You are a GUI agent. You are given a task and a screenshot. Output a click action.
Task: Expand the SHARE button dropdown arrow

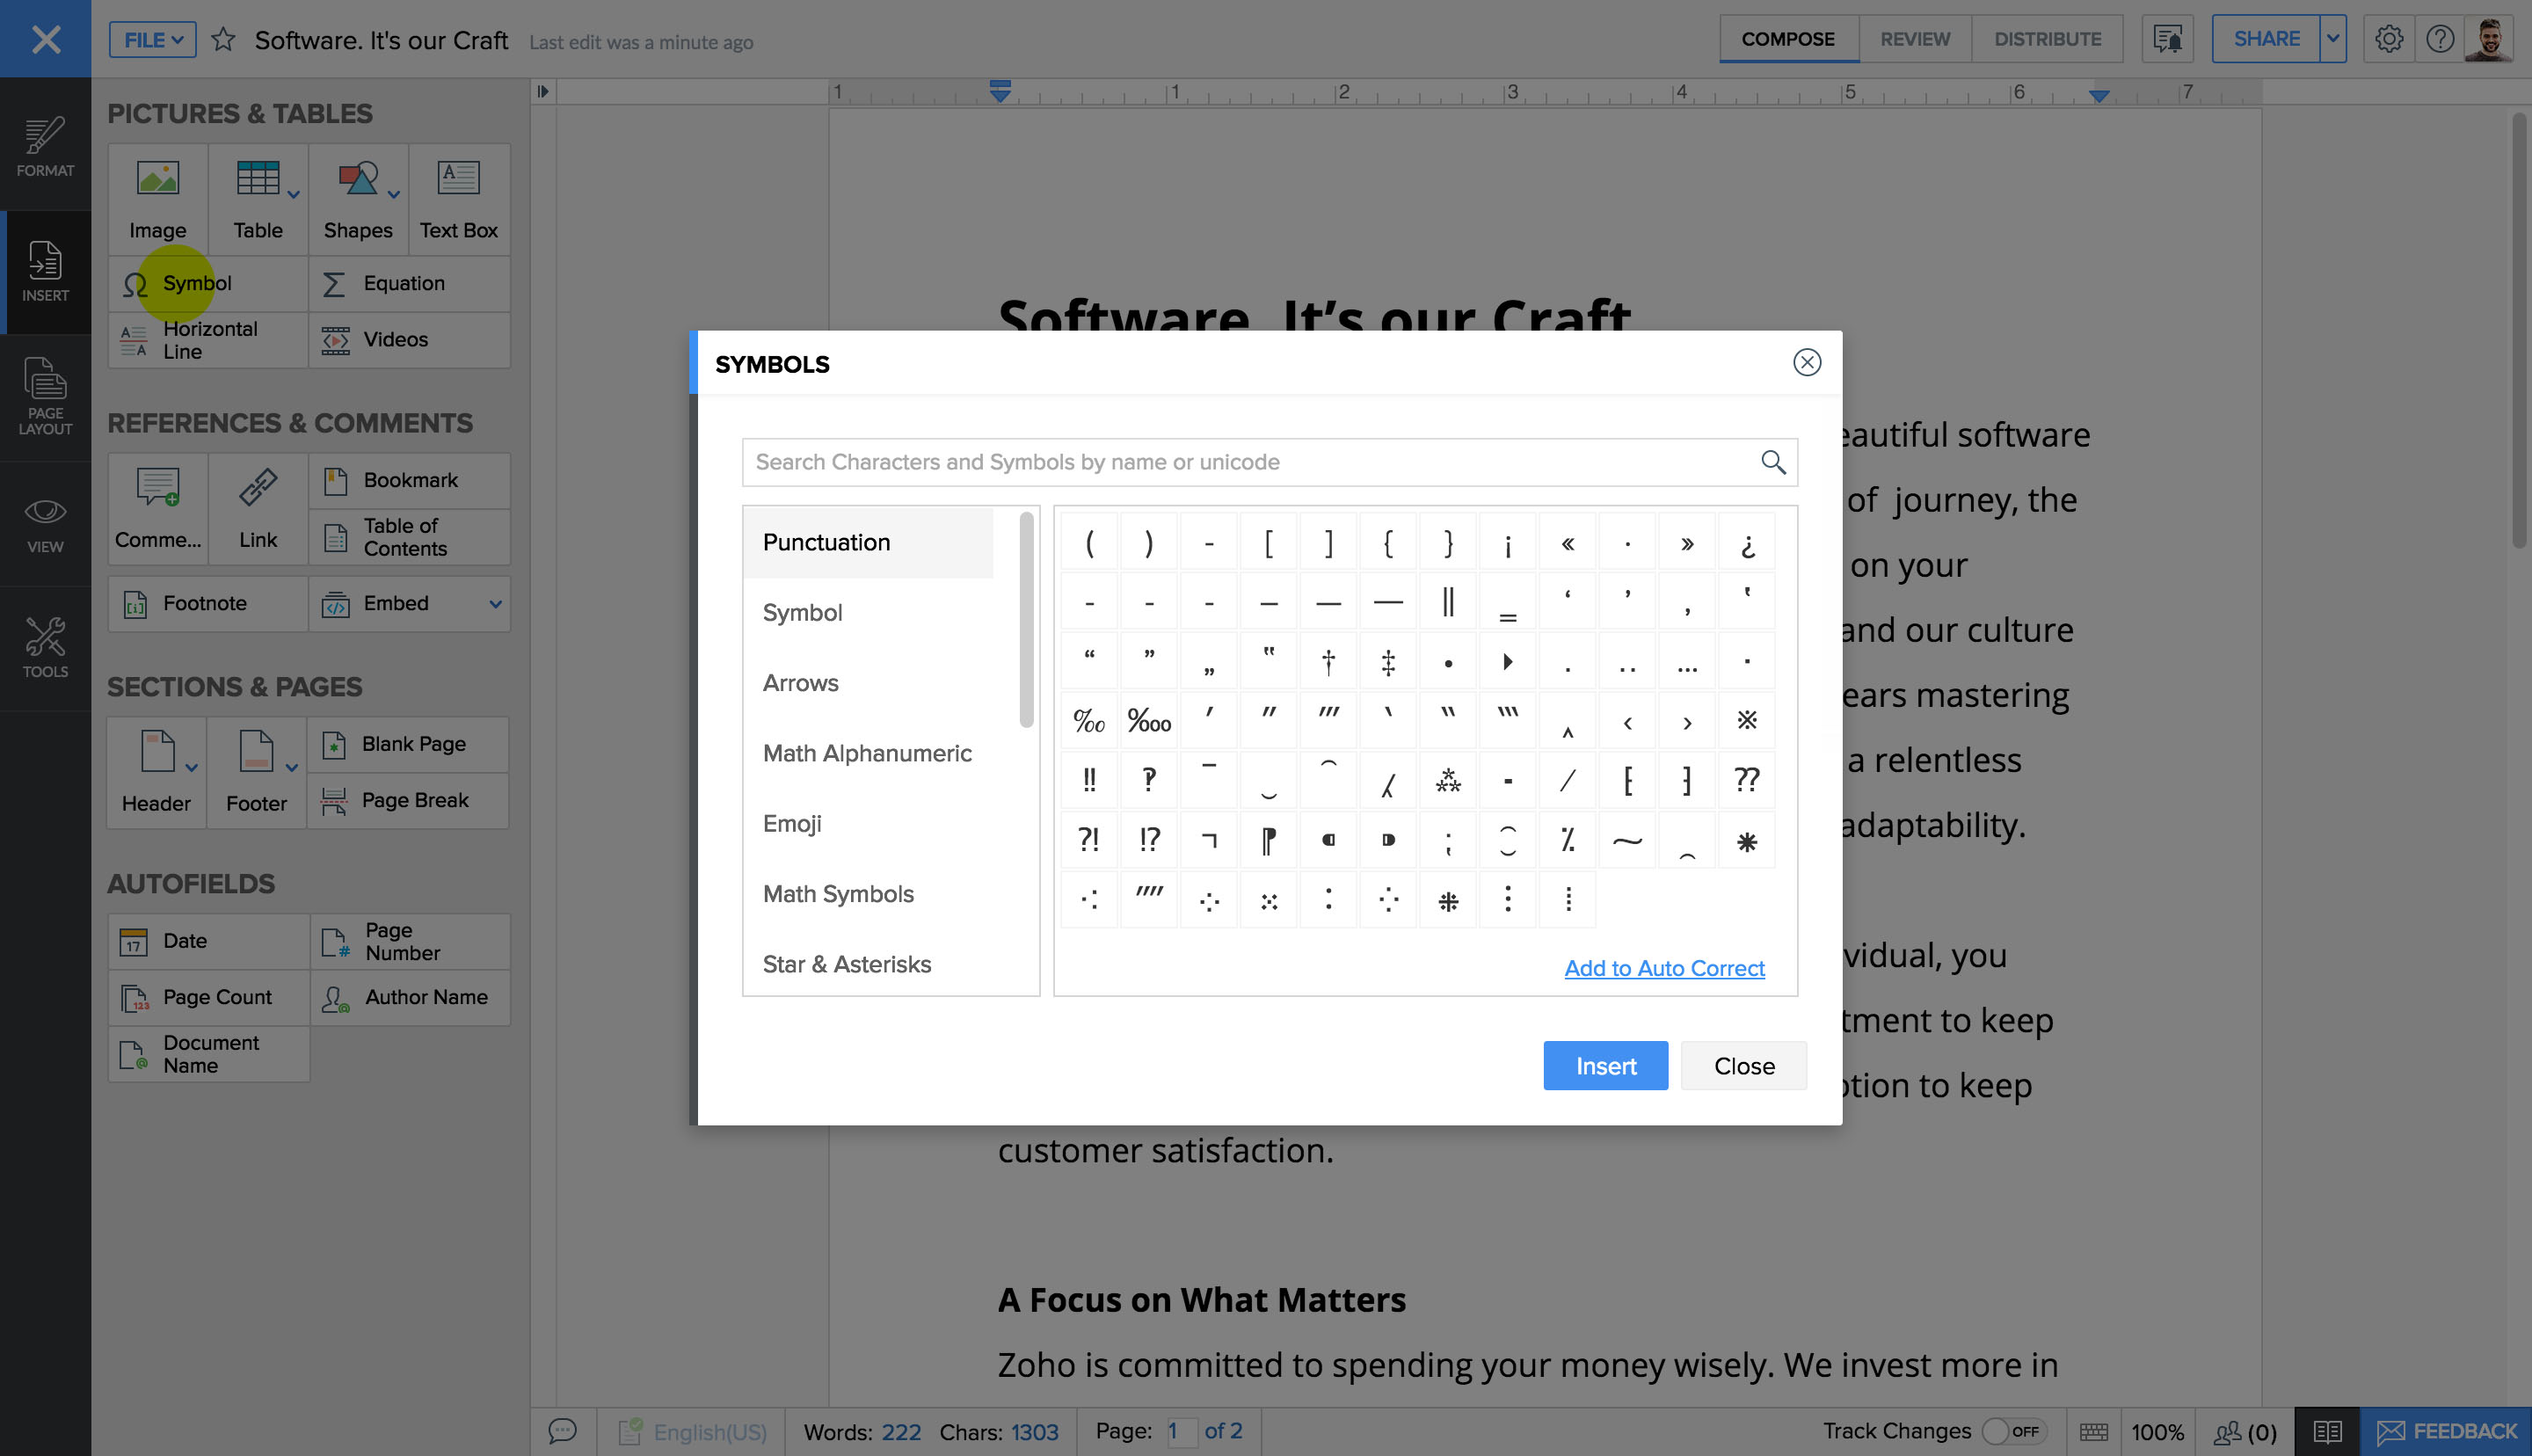click(x=2332, y=39)
